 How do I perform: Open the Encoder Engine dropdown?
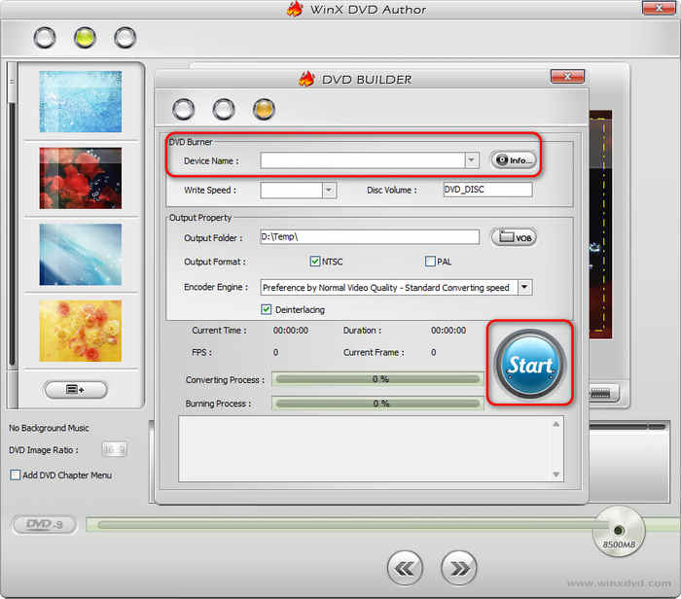(x=524, y=287)
